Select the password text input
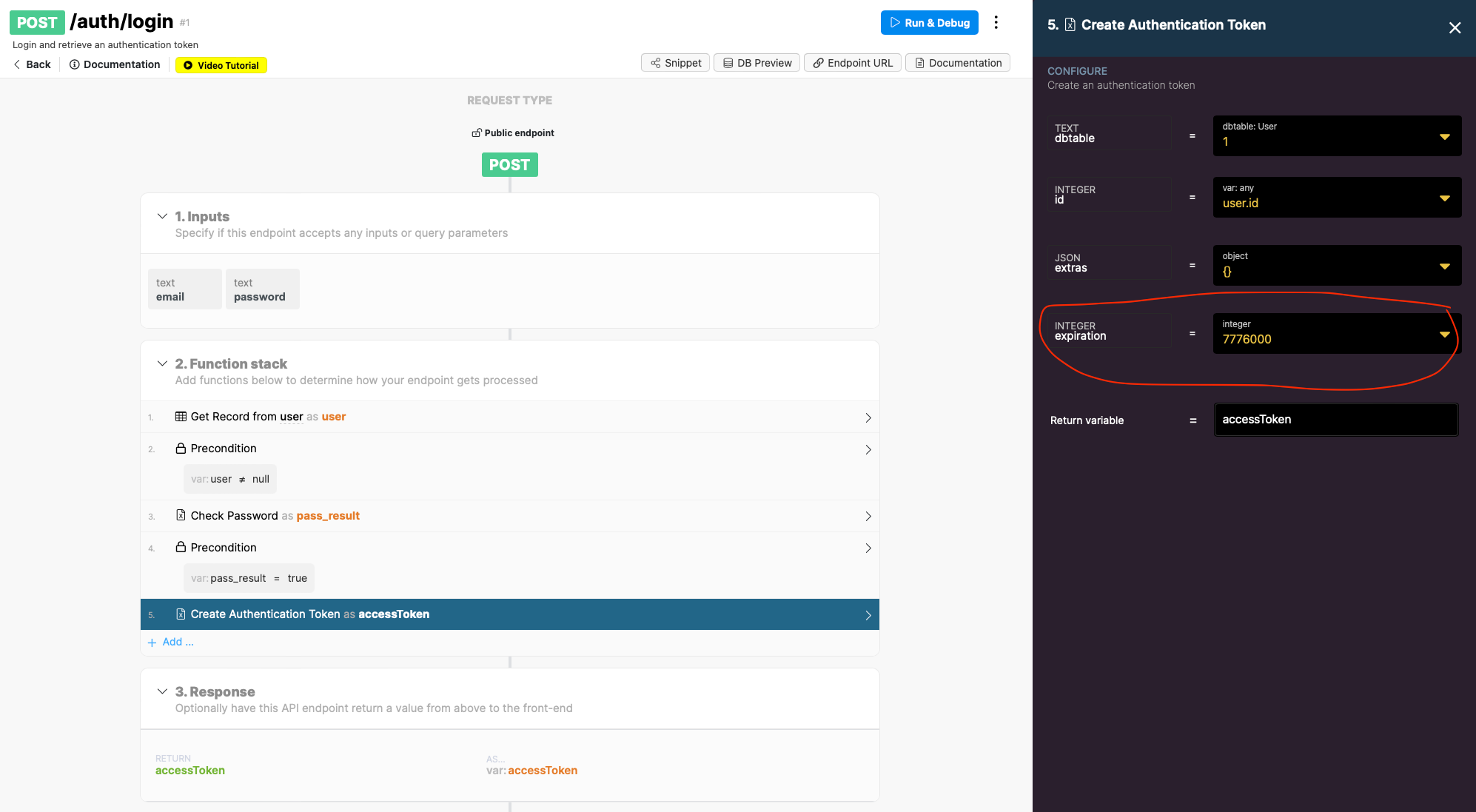Viewport: 1476px width, 812px height. 263,289
